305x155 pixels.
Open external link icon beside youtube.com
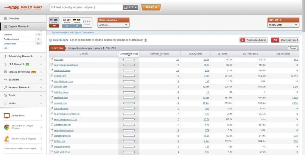click(x=52, y=103)
